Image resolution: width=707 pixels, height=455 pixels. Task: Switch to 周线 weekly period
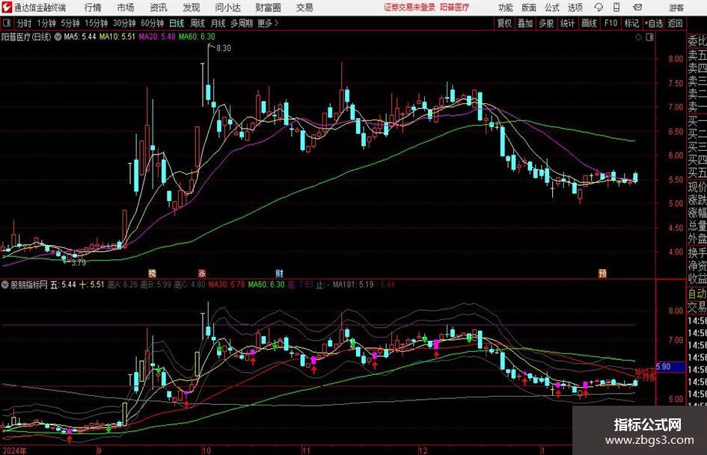click(x=197, y=23)
